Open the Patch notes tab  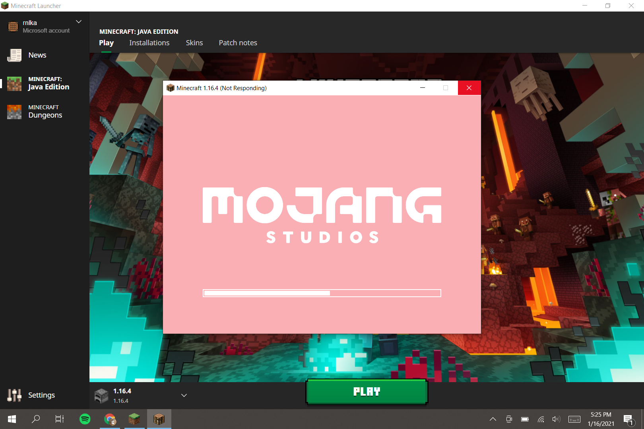click(x=238, y=43)
